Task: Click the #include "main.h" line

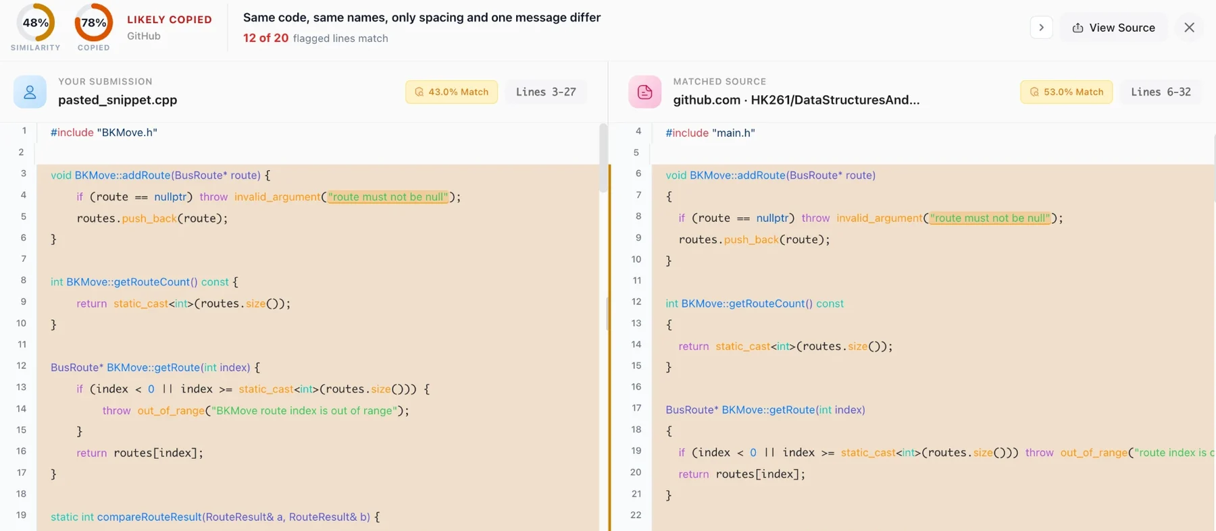Action: click(710, 133)
